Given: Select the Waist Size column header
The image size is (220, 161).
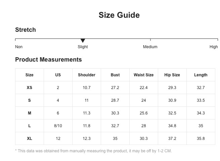Looking at the screenshot, I should click(144, 75).
